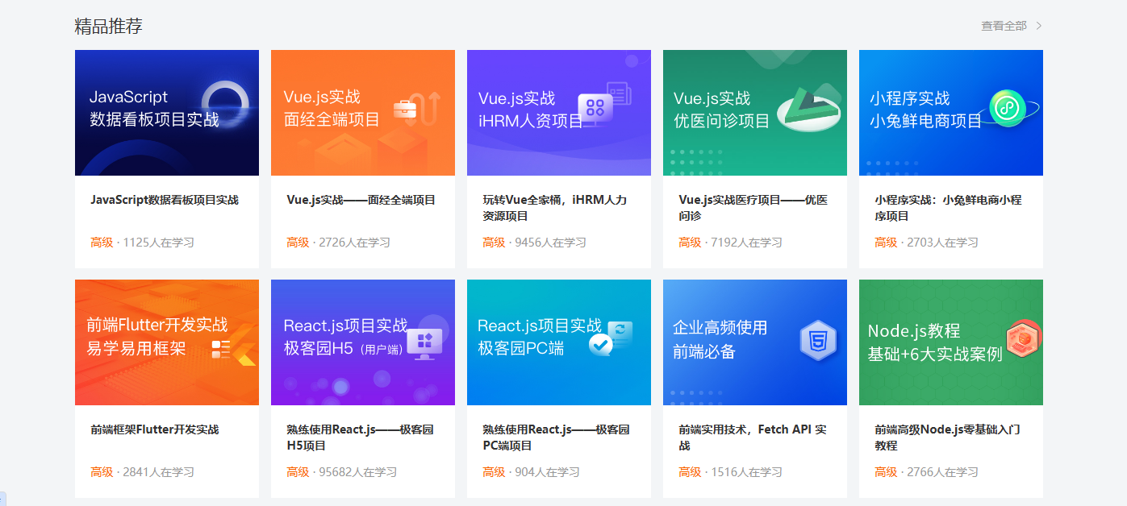The image size is (1127, 506).
Task: Click 高级 label on JavaScript数据看板 card
Action: point(102,243)
